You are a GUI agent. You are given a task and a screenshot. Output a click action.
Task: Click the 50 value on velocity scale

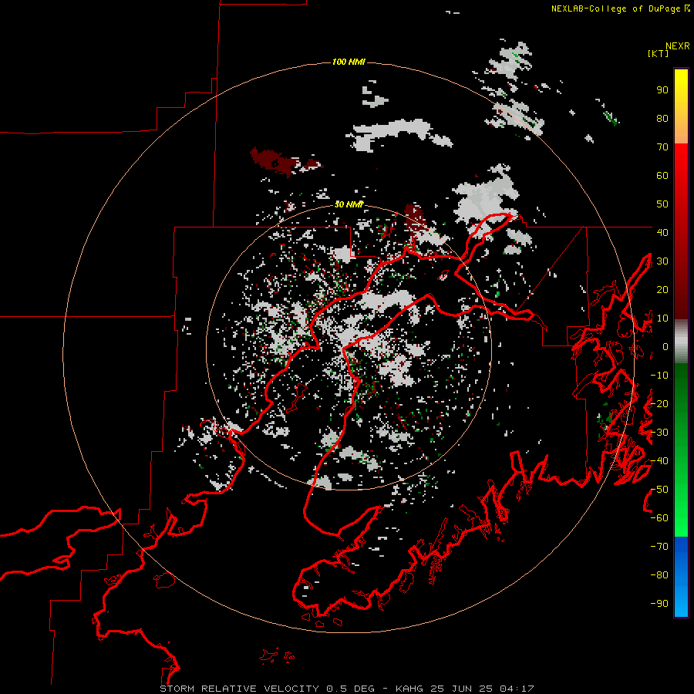(662, 204)
